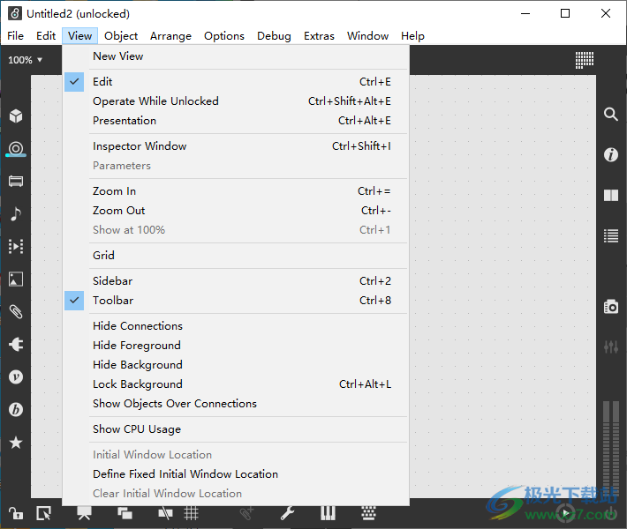Open the Options menu
This screenshot has width=627, height=529.
click(223, 36)
